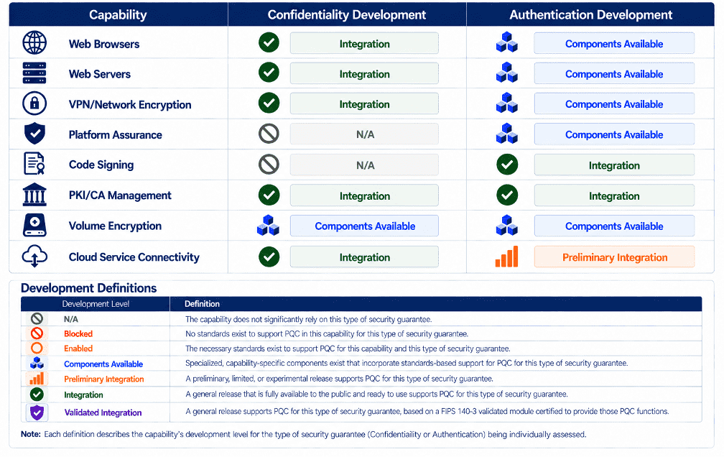Image resolution: width=724 pixels, height=457 pixels.
Task: Click the N/A badge in Code Signing row
Action: 364,165
